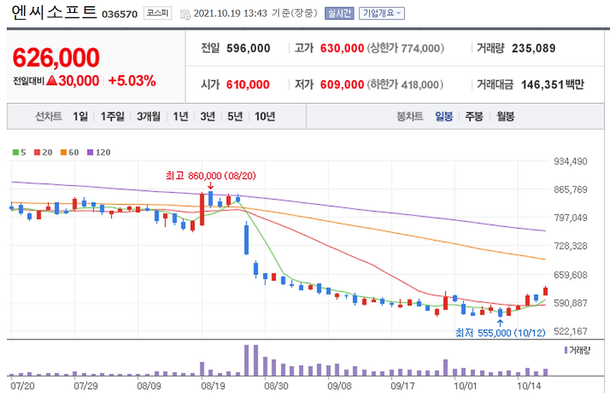Select the 5년 line chart tab
This screenshot has height=393, width=610.
(235, 117)
